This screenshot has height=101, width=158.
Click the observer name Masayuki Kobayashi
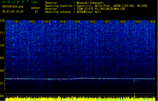[x=90, y=3]
